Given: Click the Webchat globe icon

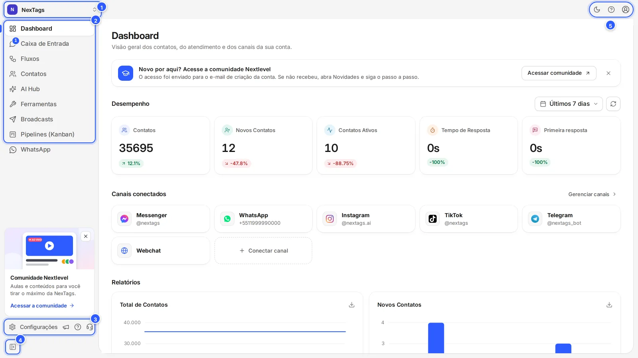Looking at the screenshot, I should pos(124,251).
